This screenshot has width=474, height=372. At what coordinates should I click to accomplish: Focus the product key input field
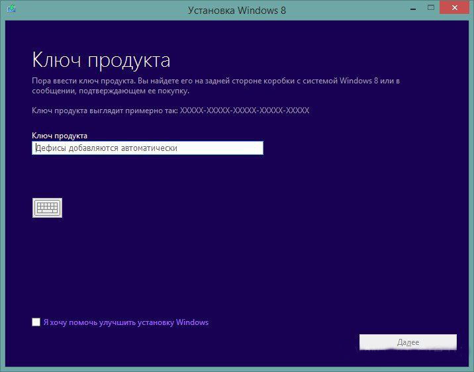pyautogui.click(x=147, y=148)
